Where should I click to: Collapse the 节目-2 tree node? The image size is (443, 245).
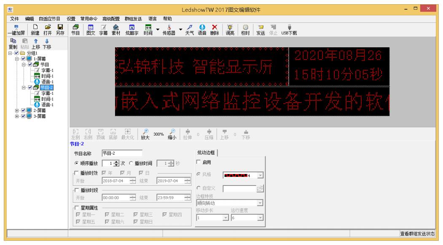(24, 87)
